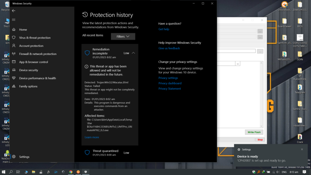Viewport: 311px width, 175px height.
Task: Open the Learn more link
Action: 92,137
